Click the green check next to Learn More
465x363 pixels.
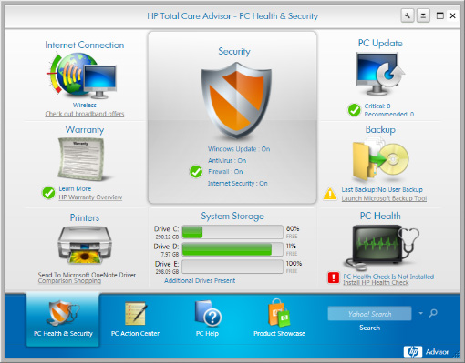point(48,193)
